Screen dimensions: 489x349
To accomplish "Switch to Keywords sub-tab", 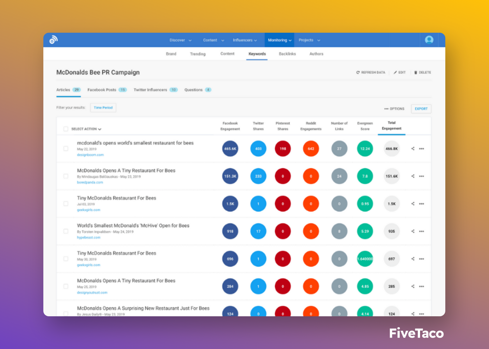I will (257, 54).
